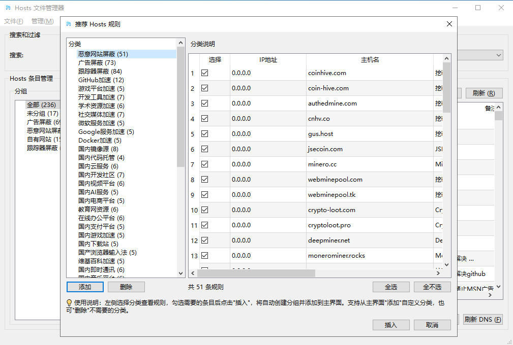Click the dialog title bar app icon
This screenshot has height=345, width=513.
pos(68,24)
